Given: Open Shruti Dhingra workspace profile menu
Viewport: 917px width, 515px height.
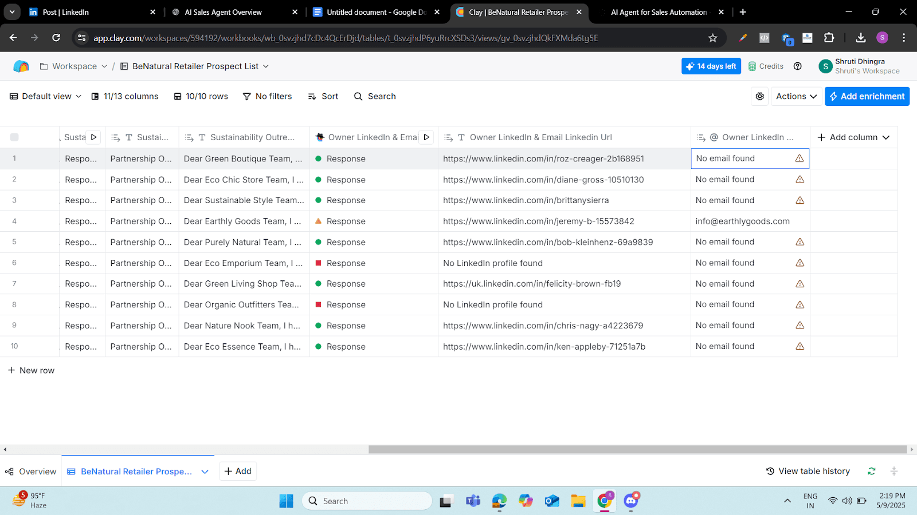Looking at the screenshot, I should [x=860, y=66].
